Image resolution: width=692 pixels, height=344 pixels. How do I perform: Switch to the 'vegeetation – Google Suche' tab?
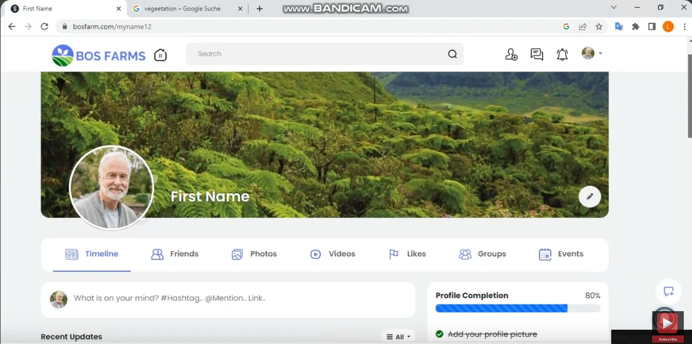pos(188,9)
